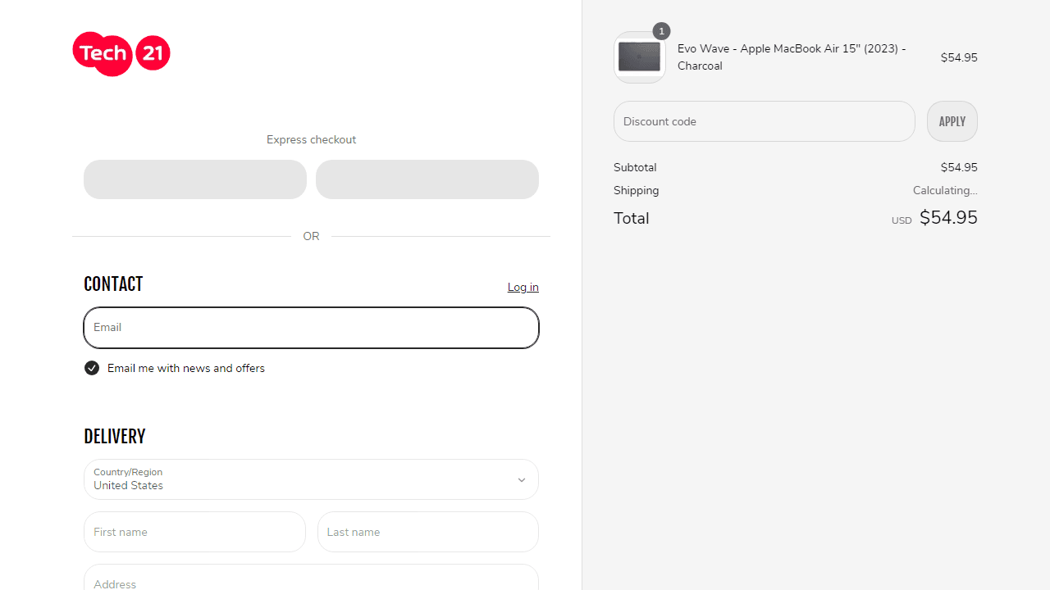Click the Address field
This screenshot has height=590, width=1050.
tap(311, 578)
